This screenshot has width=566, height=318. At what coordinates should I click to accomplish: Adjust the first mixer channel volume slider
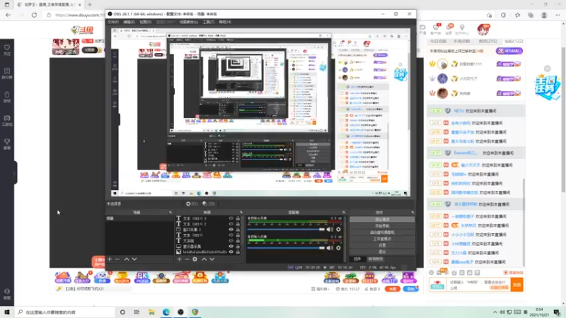287,229
